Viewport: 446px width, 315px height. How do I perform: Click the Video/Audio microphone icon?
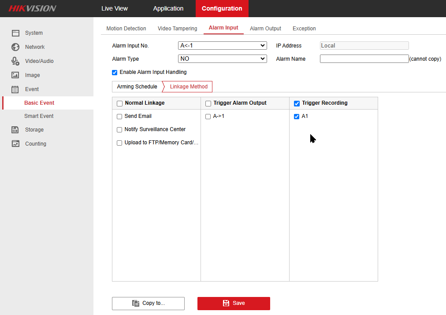15,61
